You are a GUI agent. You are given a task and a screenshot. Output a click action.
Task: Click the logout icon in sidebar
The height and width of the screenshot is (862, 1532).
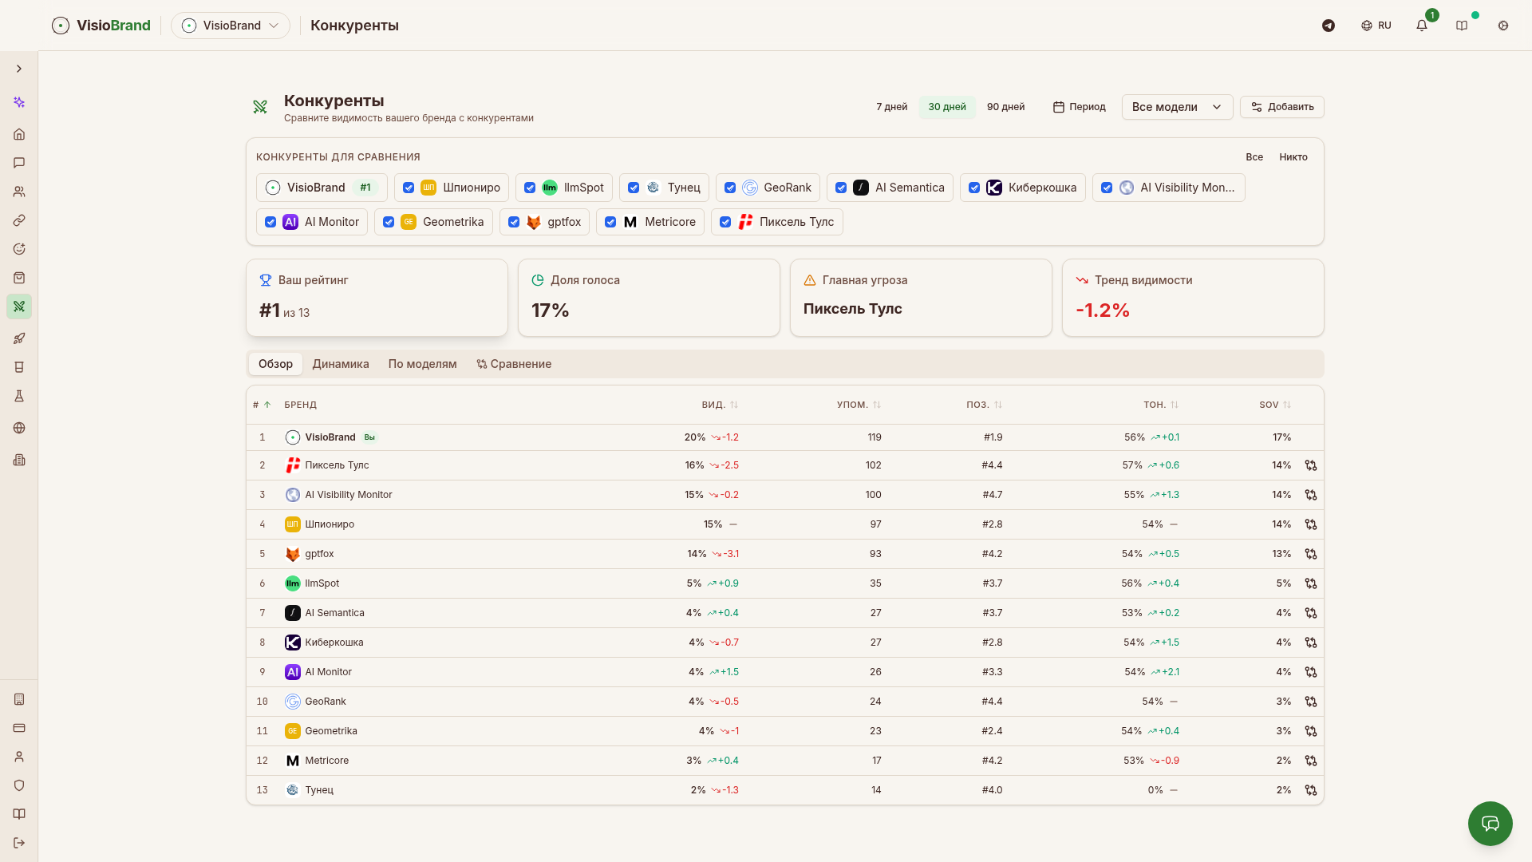point(19,843)
